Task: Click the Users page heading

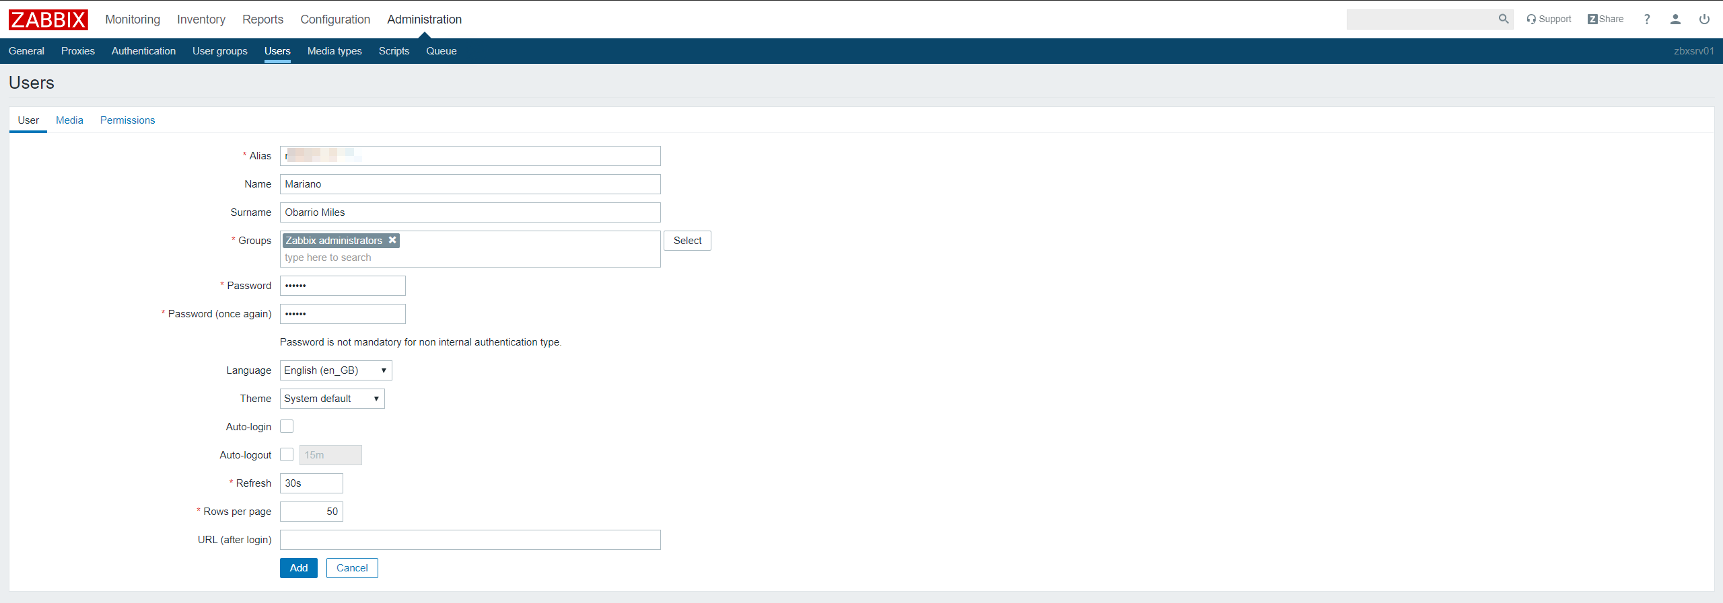Action: coord(32,83)
